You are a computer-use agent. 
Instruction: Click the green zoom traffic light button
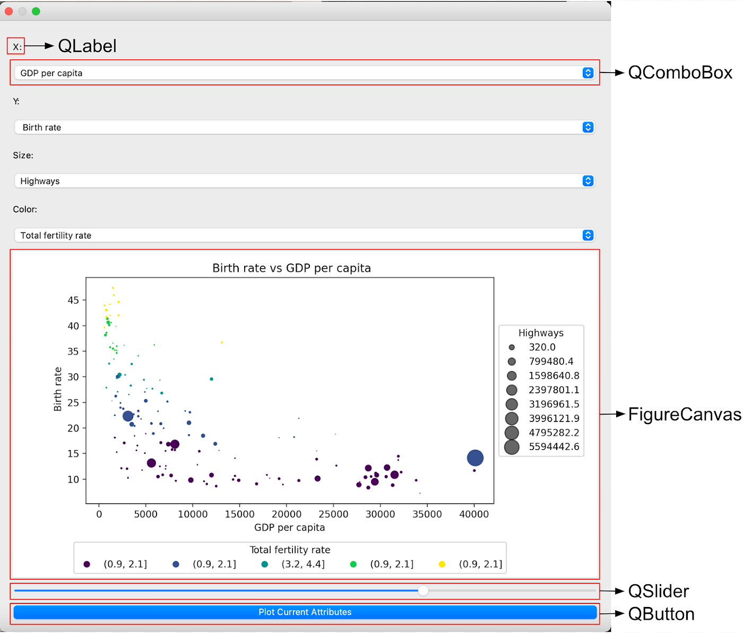tap(36, 11)
